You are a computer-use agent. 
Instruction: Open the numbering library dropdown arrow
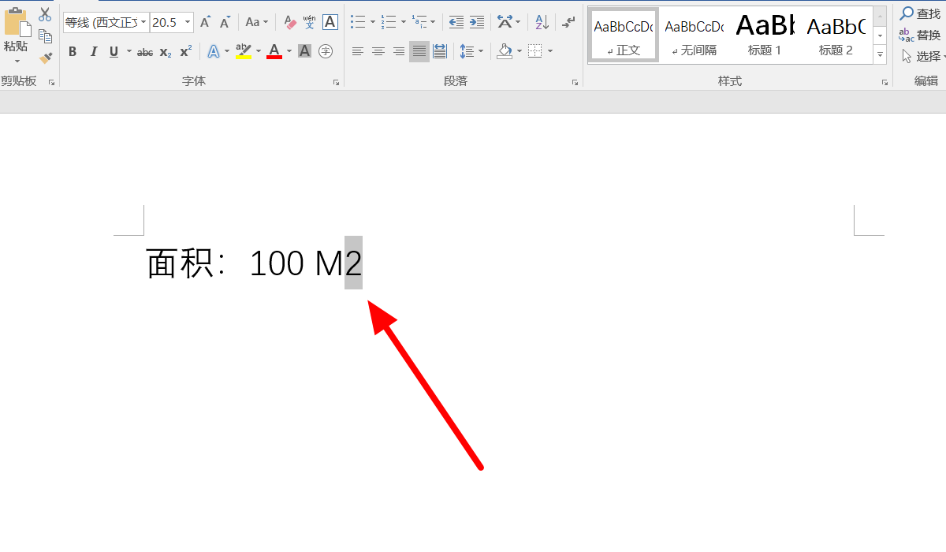click(x=403, y=22)
